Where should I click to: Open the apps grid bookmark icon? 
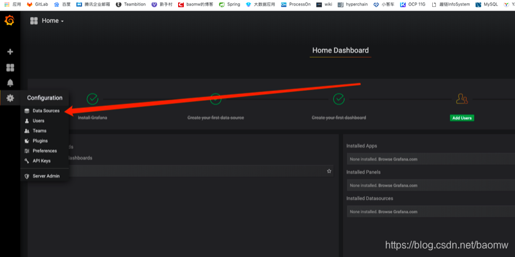(7, 4)
